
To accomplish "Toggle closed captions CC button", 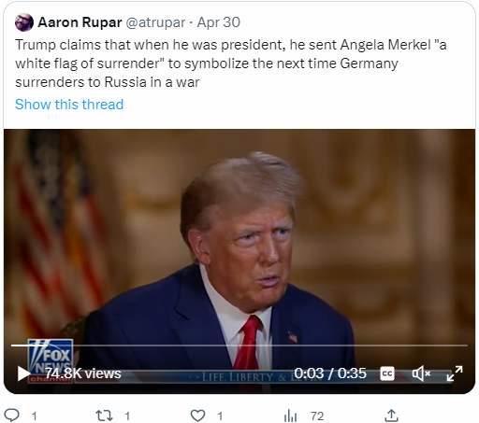I will click(x=387, y=374).
